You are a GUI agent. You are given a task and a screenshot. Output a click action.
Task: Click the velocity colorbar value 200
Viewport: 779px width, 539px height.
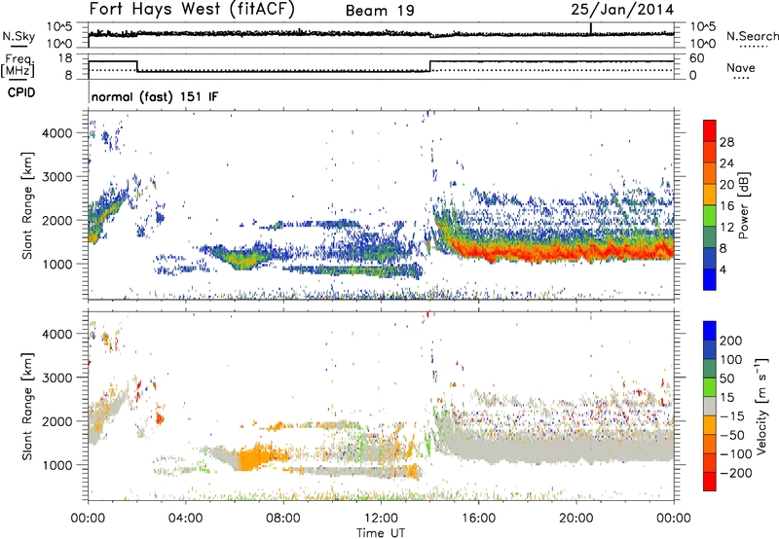tap(731, 341)
